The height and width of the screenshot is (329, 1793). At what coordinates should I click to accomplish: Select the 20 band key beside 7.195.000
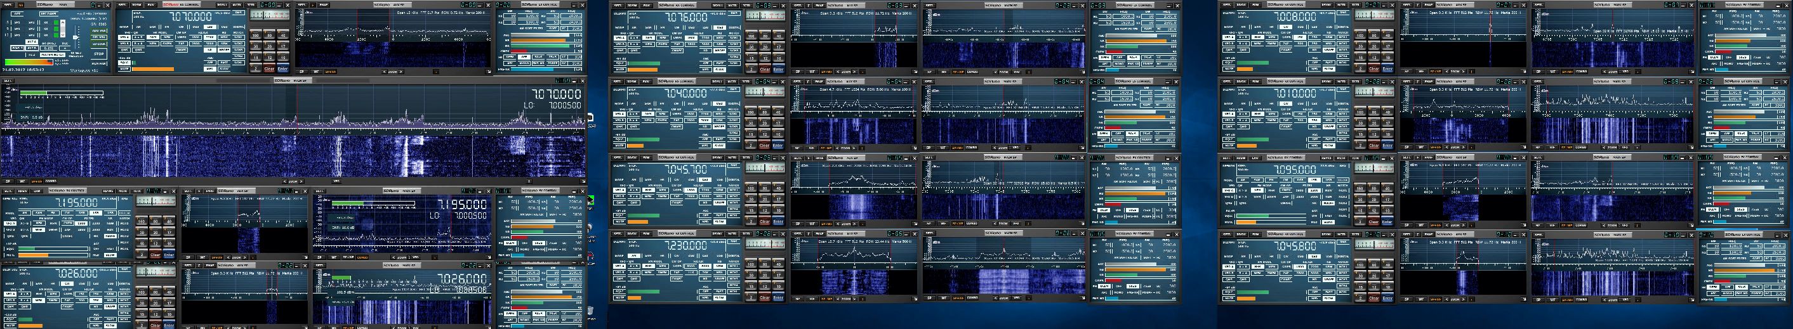coord(157,231)
